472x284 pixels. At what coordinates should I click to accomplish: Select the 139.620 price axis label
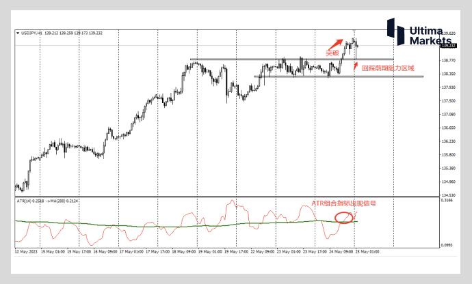pyautogui.click(x=449, y=33)
